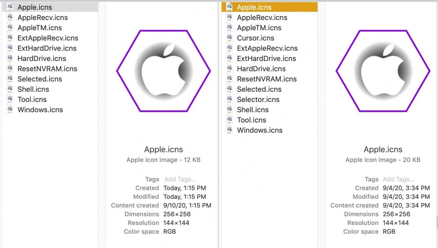Click Add Tags field in 20 KB preview
The width and height of the screenshot is (438, 248).
(399, 179)
